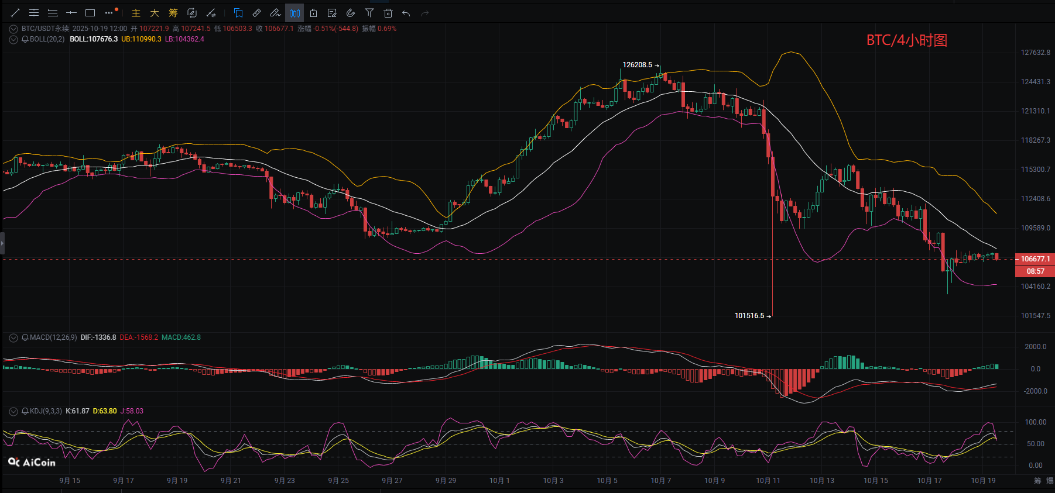Switch to the 筹 chip distribution tab
Viewport: 1055px width, 493px height.
173,13
